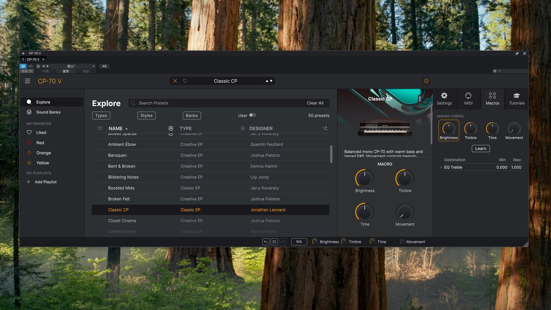This screenshot has height=310, width=551.
Task: Click the bottom bar Brightness mini knob
Action: (x=315, y=242)
